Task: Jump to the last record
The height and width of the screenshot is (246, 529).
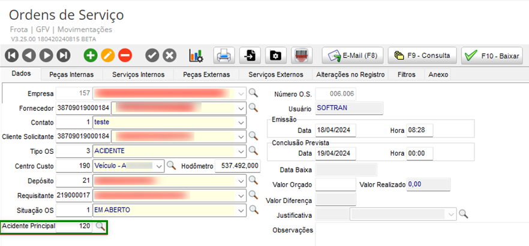Action: point(63,56)
